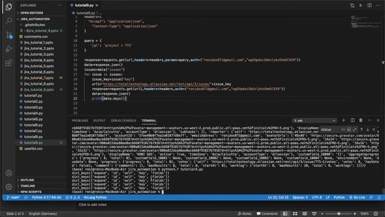Open userlist.csv in the explorer

click(x=34, y=149)
